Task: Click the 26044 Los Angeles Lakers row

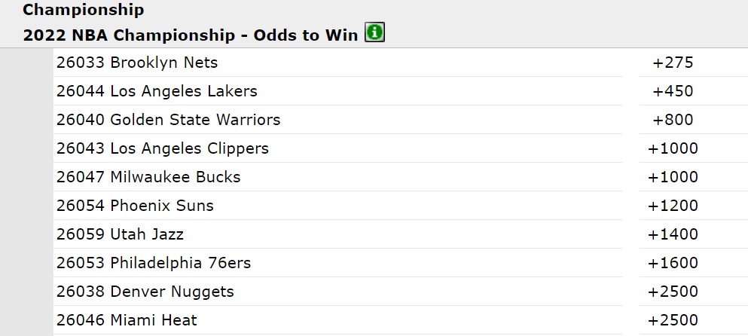Action: 337,91
